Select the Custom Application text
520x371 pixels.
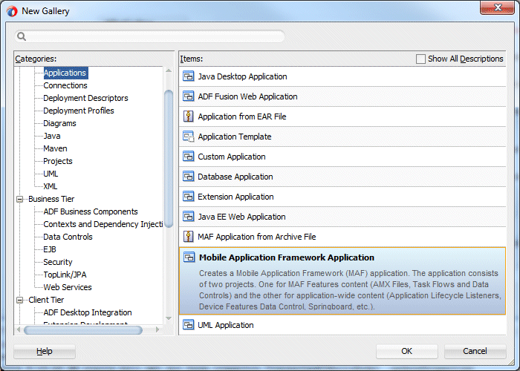(232, 157)
